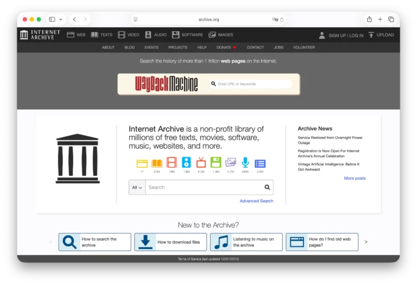This screenshot has height=285, width=417.
Task: Open the Events link
Action: pos(152,47)
